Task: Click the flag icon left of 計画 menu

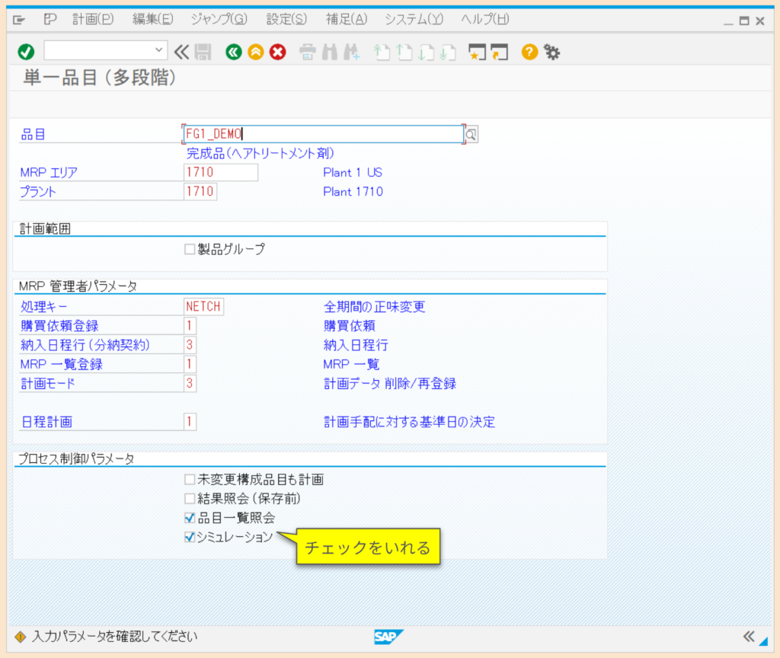Action: pos(50,19)
